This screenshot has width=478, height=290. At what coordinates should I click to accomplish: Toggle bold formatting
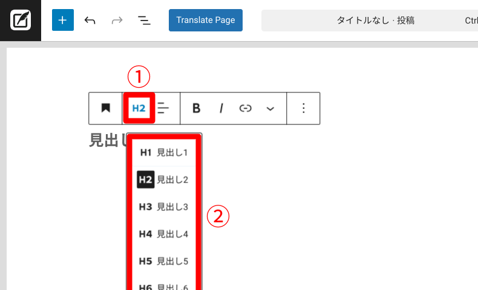[x=196, y=108]
